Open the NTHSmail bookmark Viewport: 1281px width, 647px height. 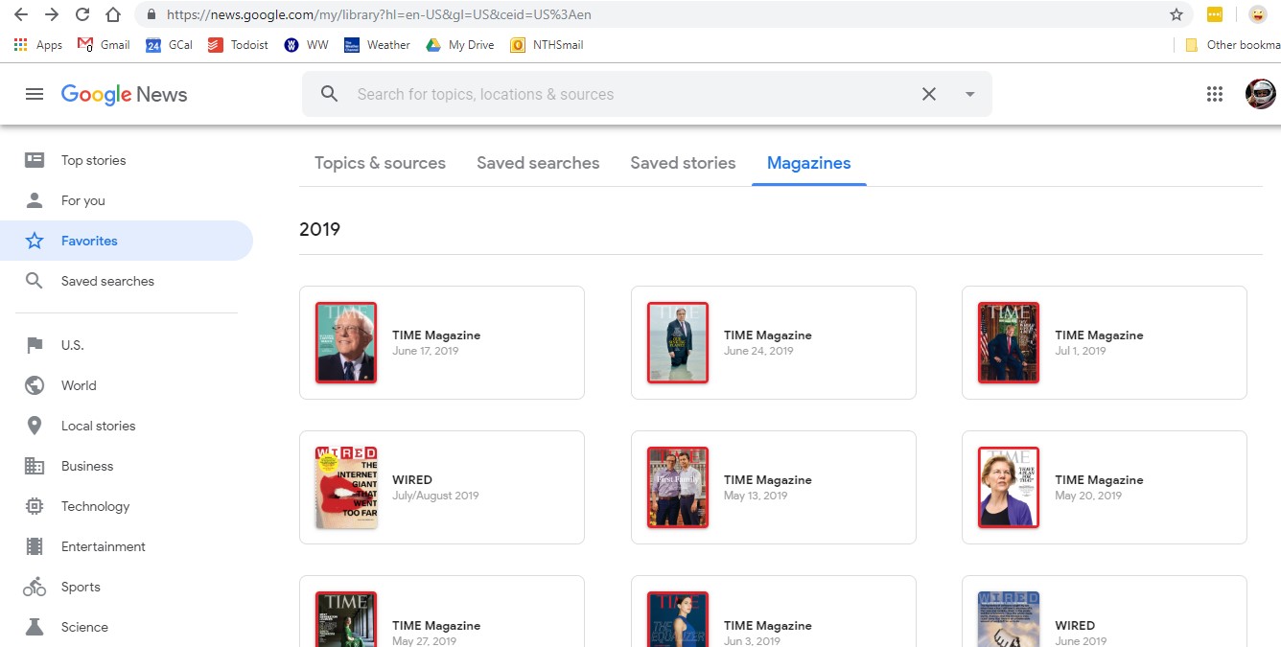pyautogui.click(x=547, y=45)
